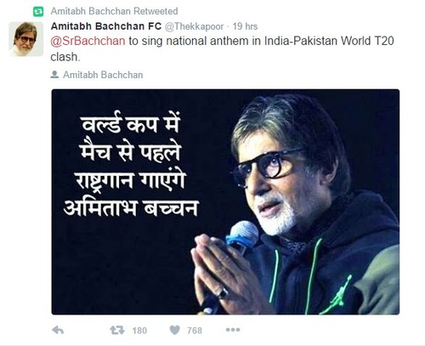
Task: Open the three-dot more options menu
Action: pos(233,330)
